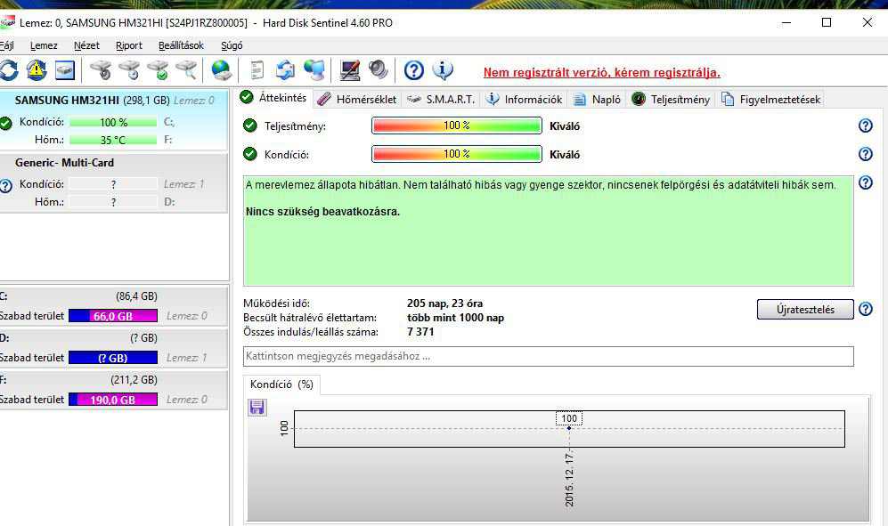The height and width of the screenshot is (526, 888).
Task: Click the blue refresh arrows toolbar icon
Action: 9,71
